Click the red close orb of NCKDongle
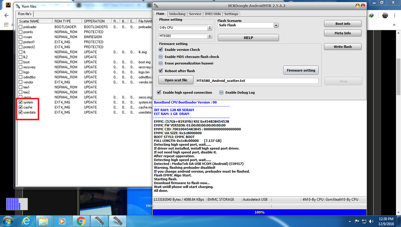This screenshot has height=227, width=401. click(x=363, y=6)
